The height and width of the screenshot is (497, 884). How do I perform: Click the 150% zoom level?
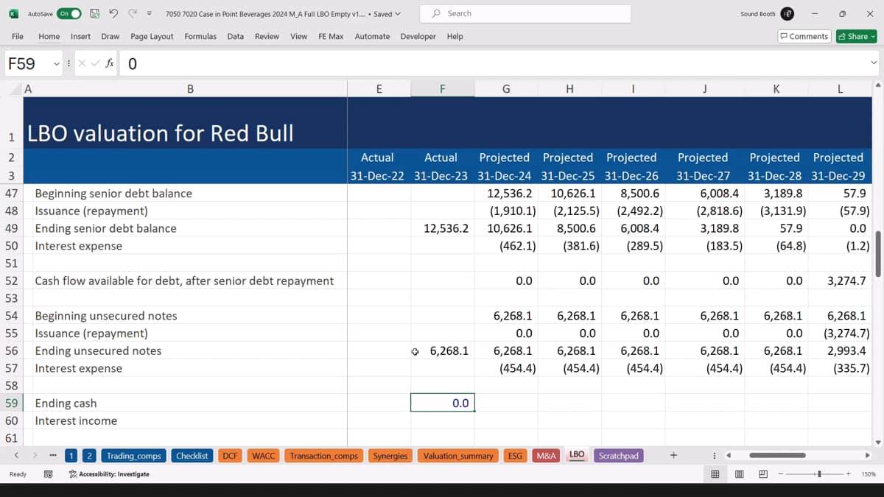868,474
